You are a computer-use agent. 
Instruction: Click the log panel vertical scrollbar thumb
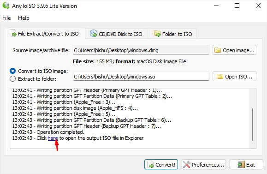pyautogui.click(x=253, y=125)
